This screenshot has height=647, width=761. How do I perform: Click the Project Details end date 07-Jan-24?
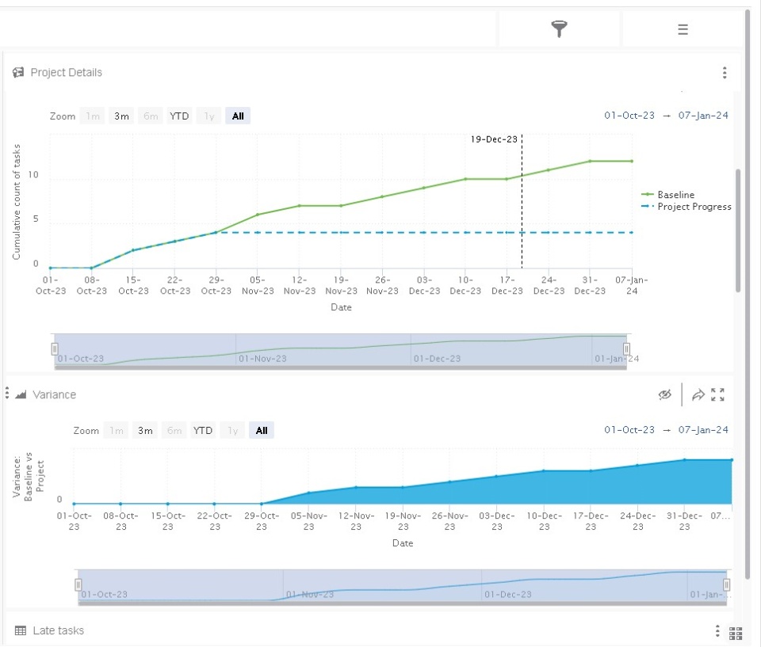click(703, 116)
